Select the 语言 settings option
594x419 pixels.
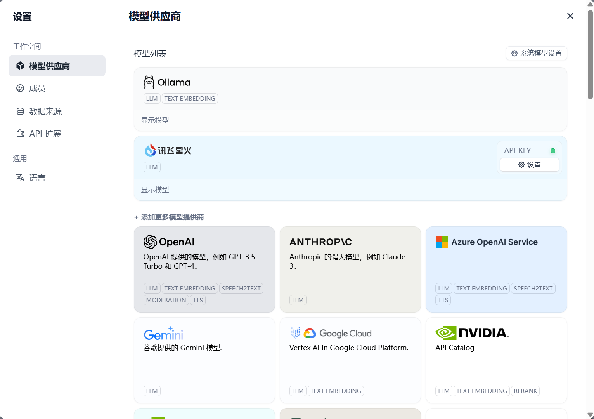[x=37, y=178]
